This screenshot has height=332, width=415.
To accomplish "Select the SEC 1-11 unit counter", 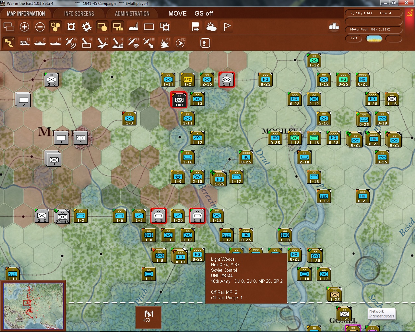I will tap(13, 274).
